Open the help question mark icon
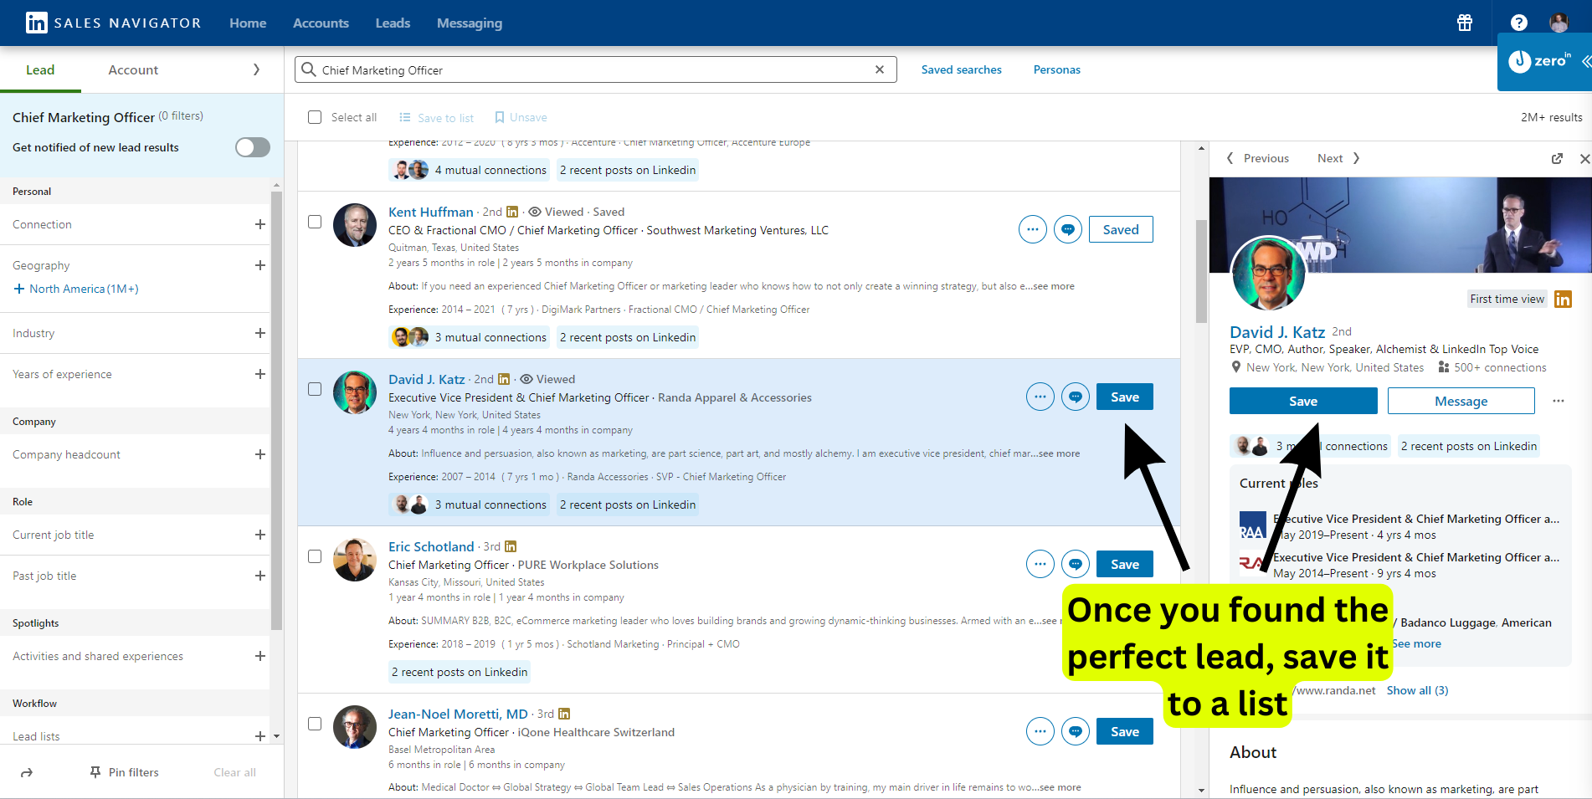Screen dimensions: 1592x799 click(1519, 23)
